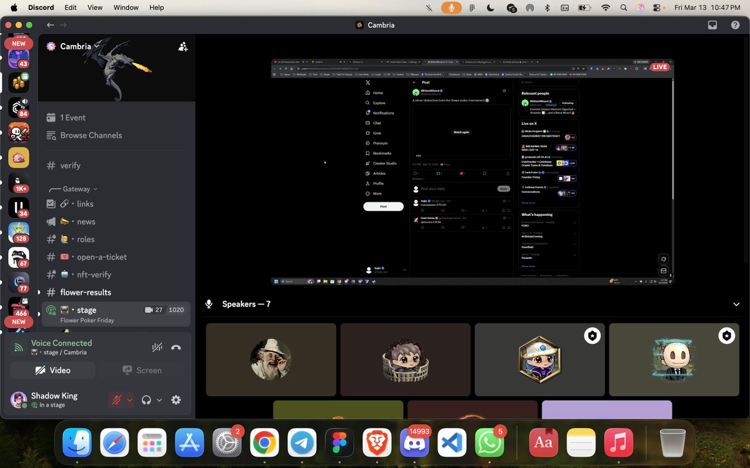This screenshot has height=468, width=750.
Task: Collapse the Speakers section chevron
Action: click(x=736, y=304)
